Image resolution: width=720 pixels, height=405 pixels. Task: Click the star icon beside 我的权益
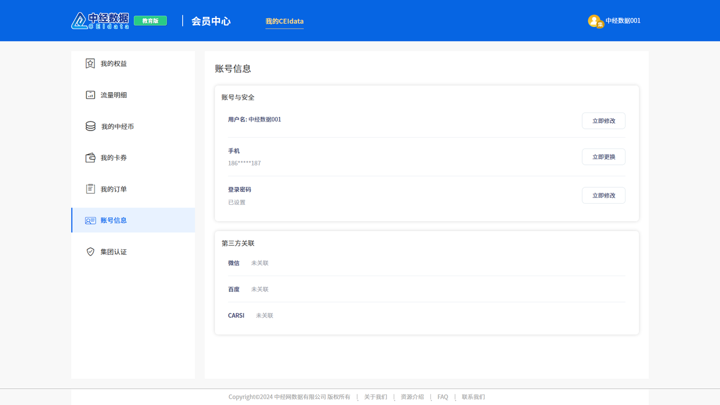pyautogui.click(x=90, y=64)
